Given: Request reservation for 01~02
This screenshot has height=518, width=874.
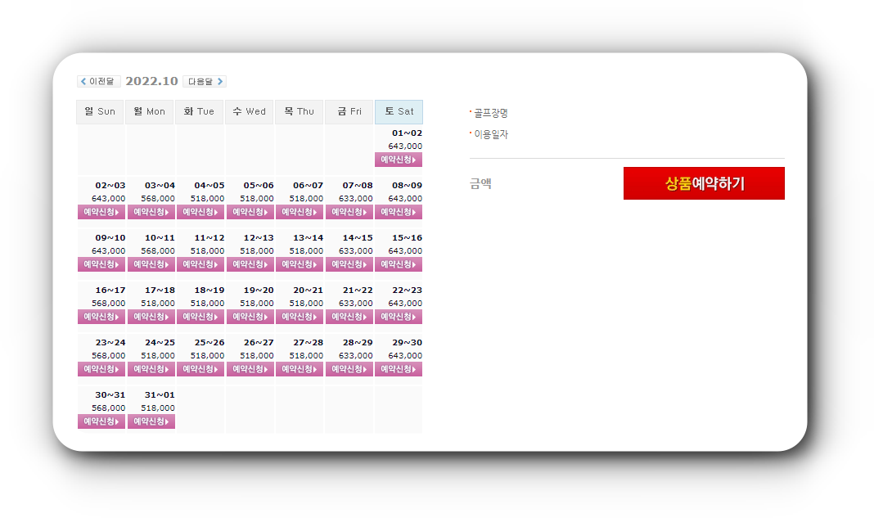Looking at the screenshot, I should tap(399, 160).
